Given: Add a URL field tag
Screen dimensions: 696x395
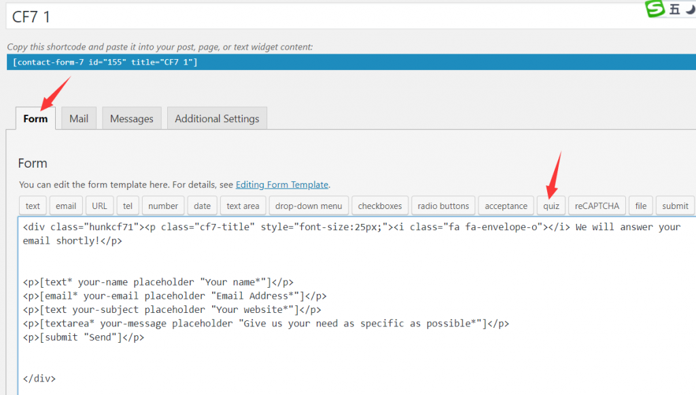Looking at the screenshot, I should point(99,206).
